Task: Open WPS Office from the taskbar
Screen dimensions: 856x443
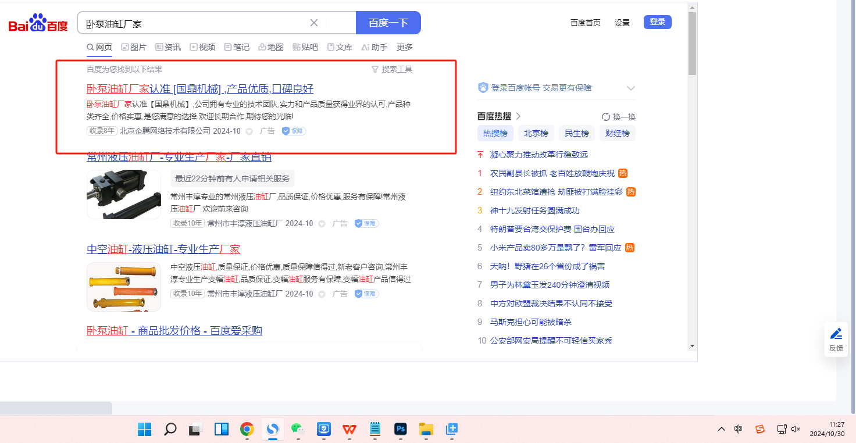Action: (x=349, y=429)
